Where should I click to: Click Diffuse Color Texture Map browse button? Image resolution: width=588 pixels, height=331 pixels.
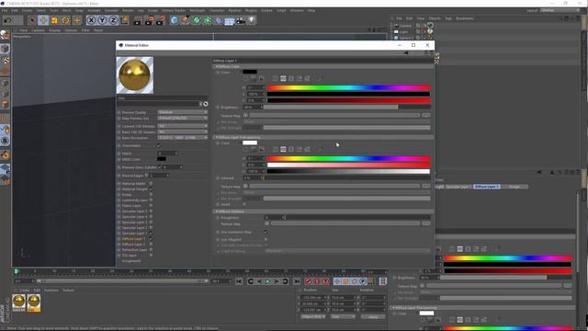[426, 115]
